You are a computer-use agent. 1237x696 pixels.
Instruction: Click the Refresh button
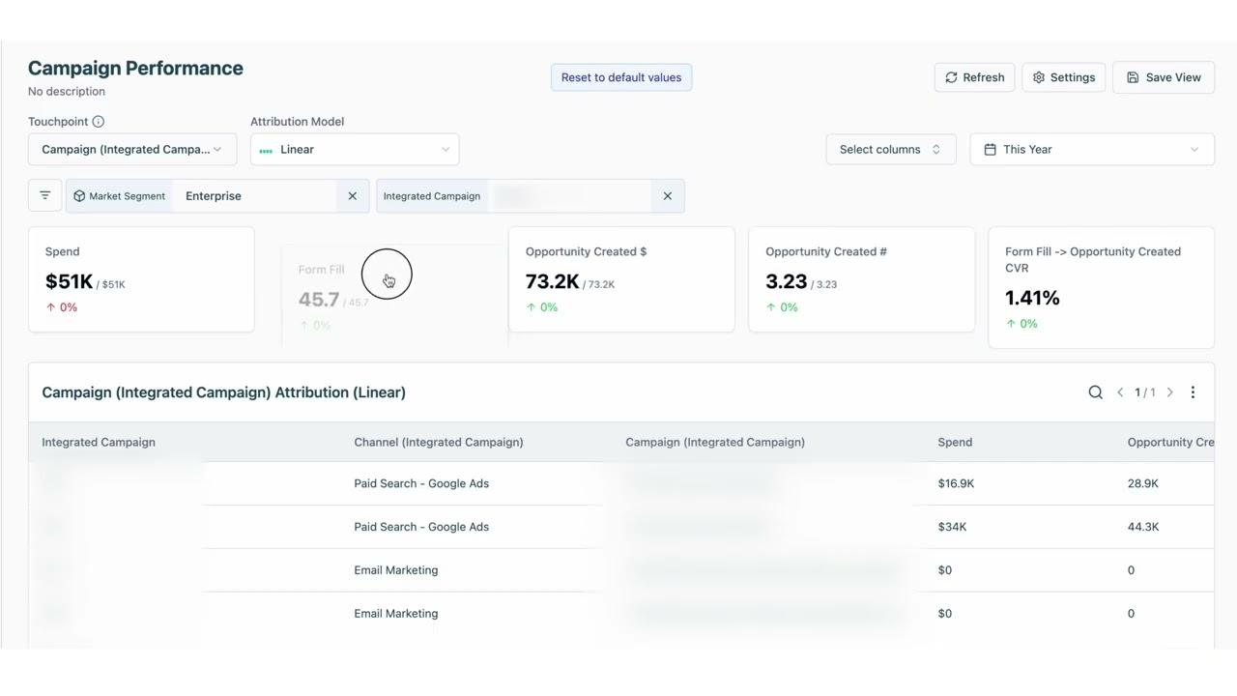(x=974, y=77)
